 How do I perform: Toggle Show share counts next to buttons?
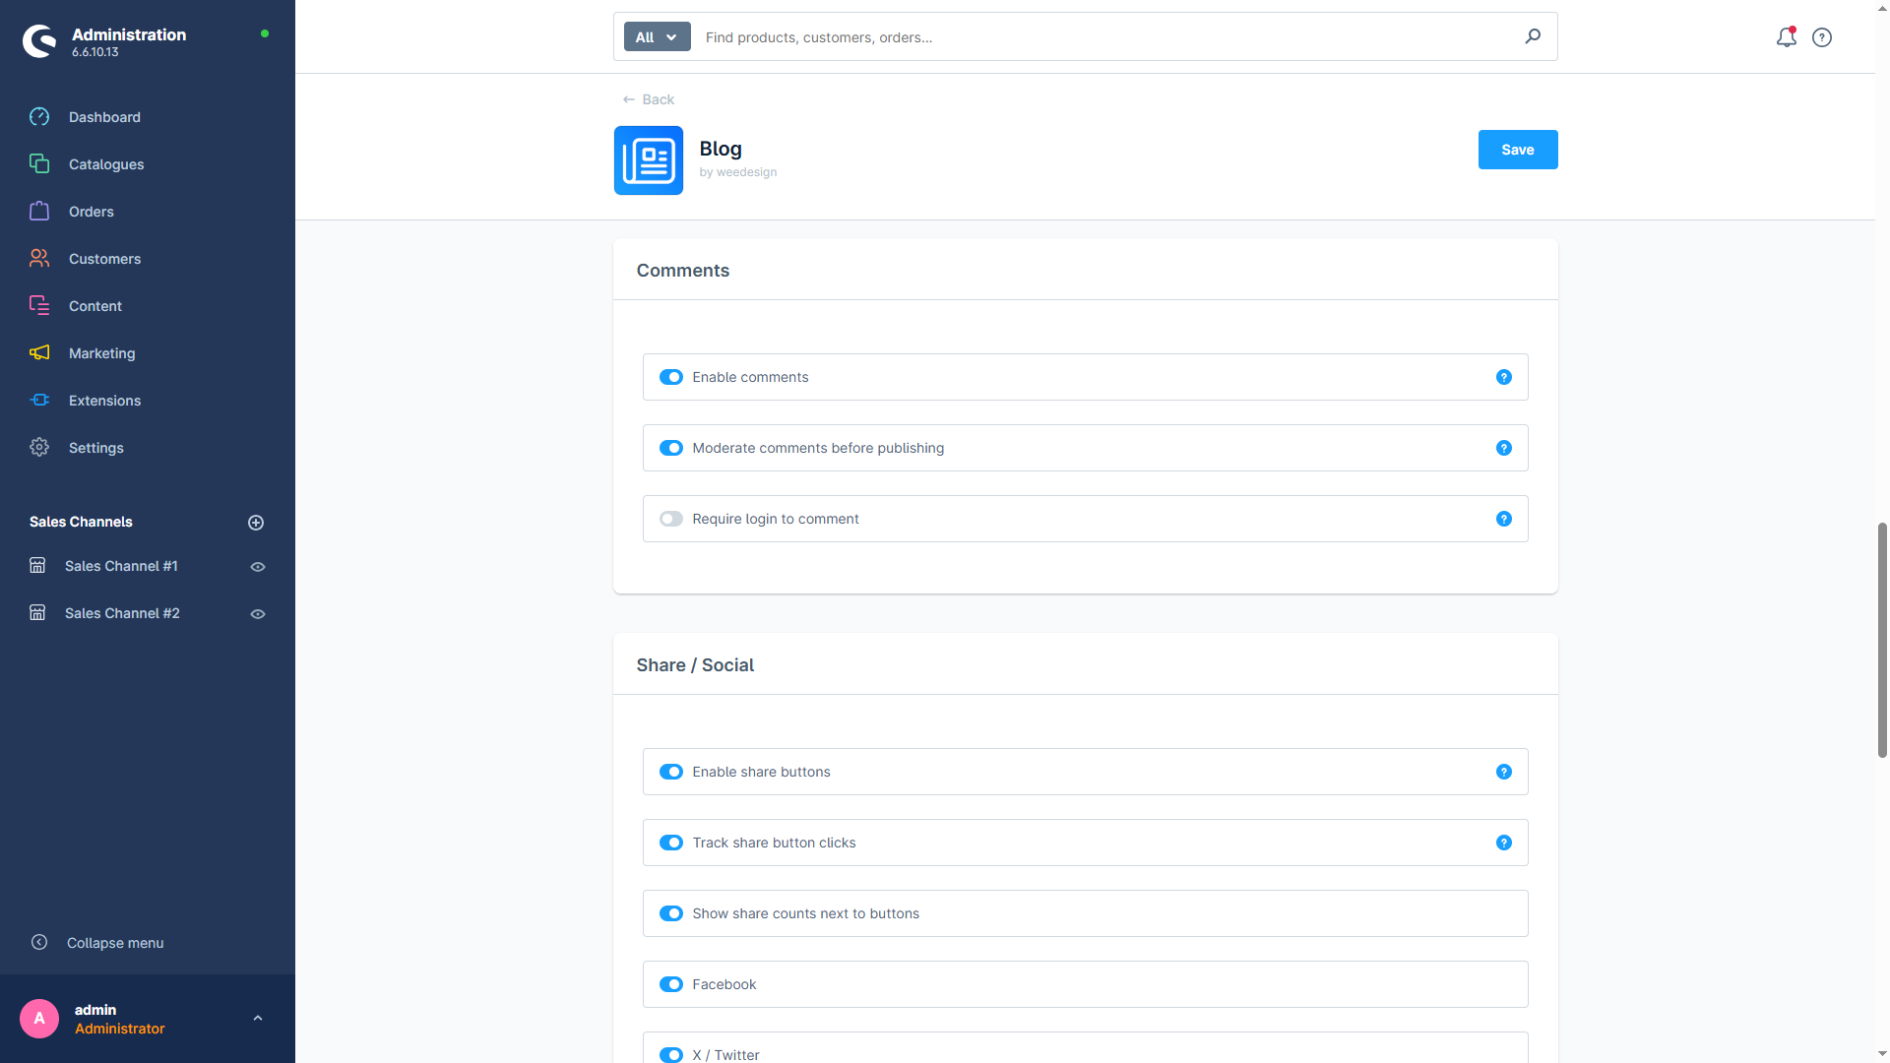[671, 913]
